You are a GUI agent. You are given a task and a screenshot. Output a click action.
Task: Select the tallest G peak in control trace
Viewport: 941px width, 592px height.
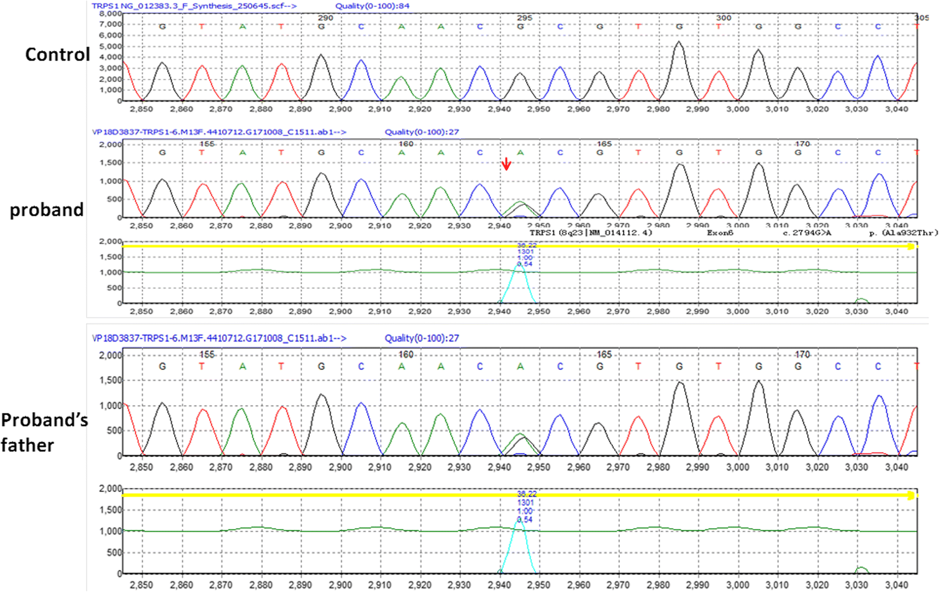tap(679, 70)
